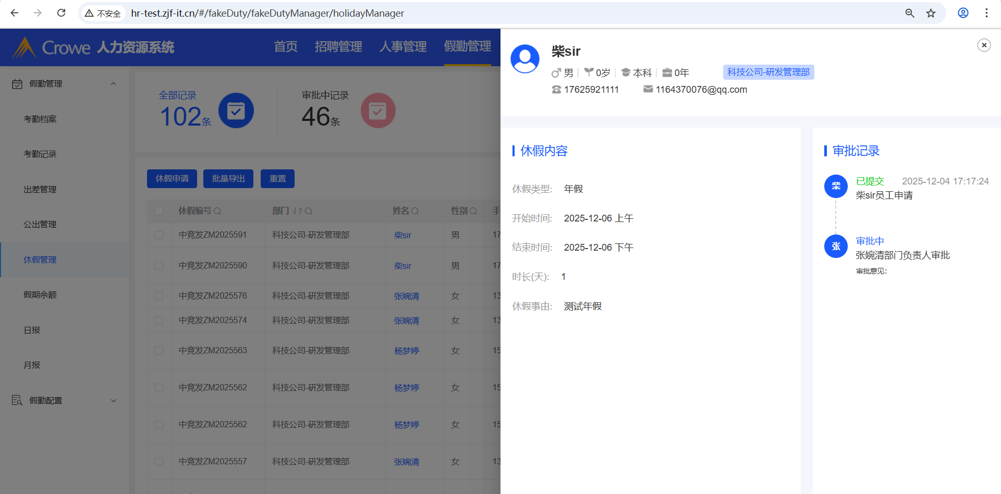
Task: Click 柴sir user avatar in drawer
Action: (x=524, y=58)
